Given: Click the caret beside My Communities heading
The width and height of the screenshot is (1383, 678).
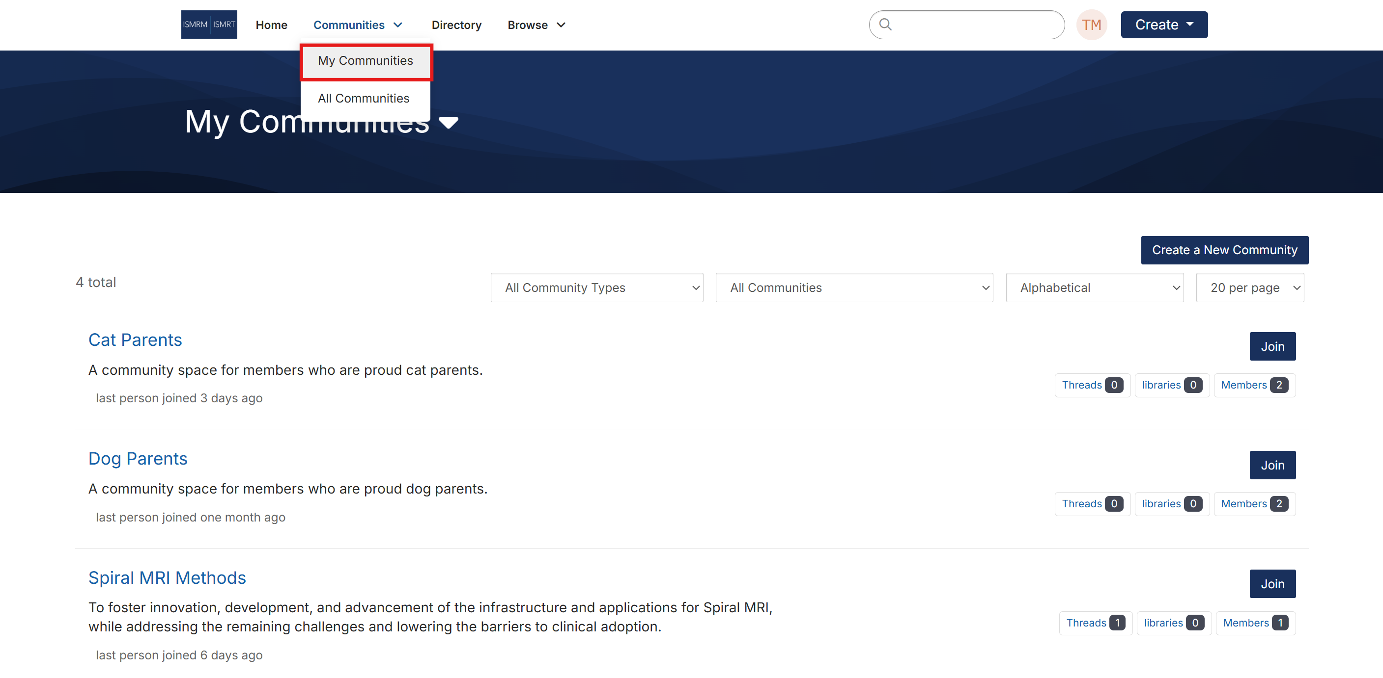Looking at the screenshot, I should tap(448, 123).
